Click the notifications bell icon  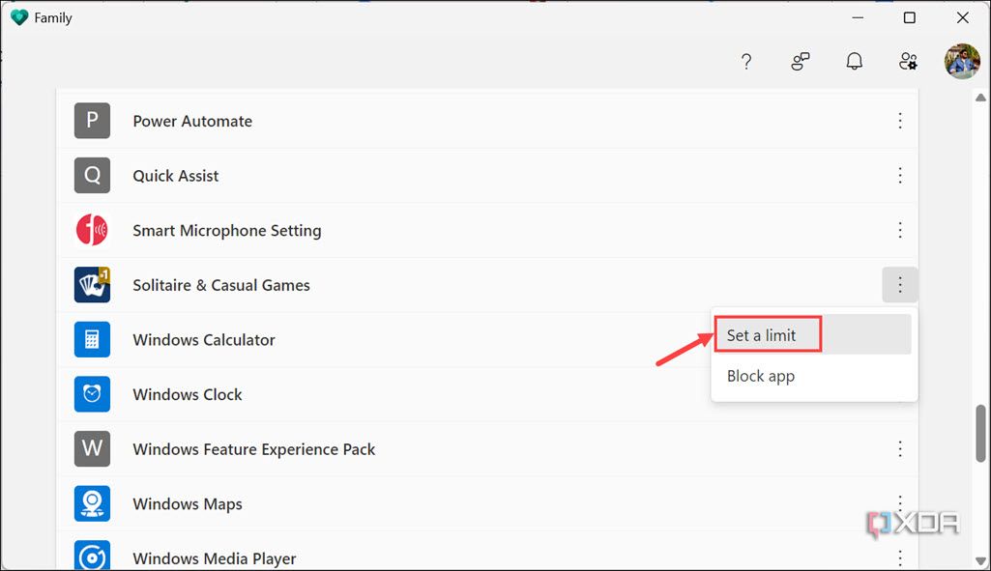[x=854, y=61]
